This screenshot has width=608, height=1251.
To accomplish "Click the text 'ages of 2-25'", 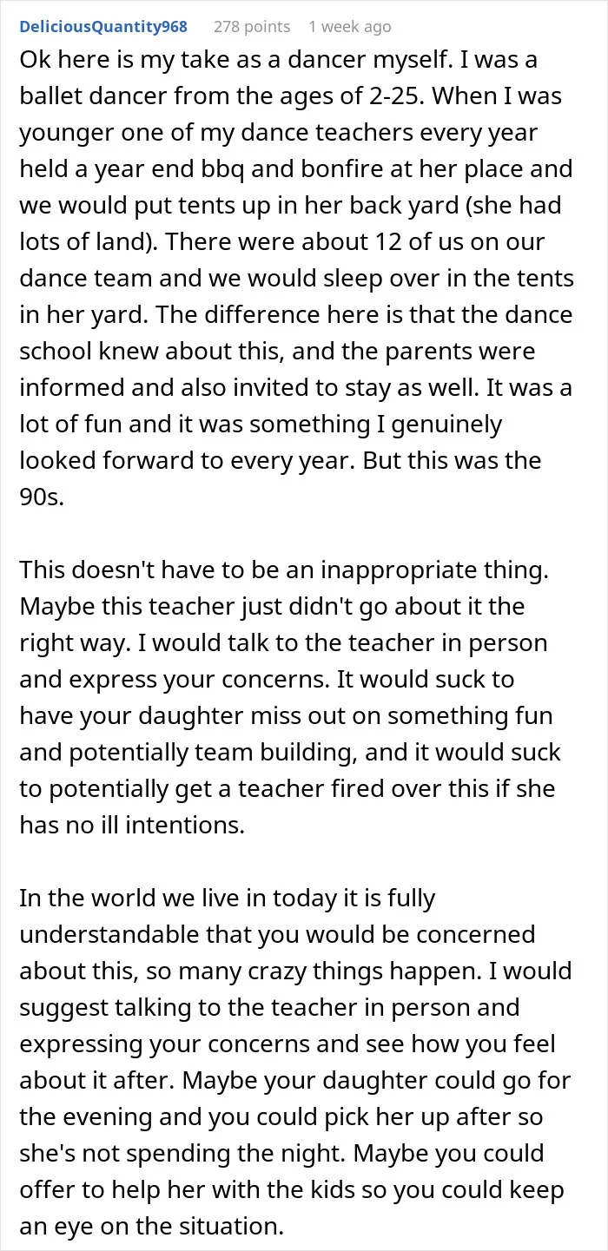I will (356, 96).
